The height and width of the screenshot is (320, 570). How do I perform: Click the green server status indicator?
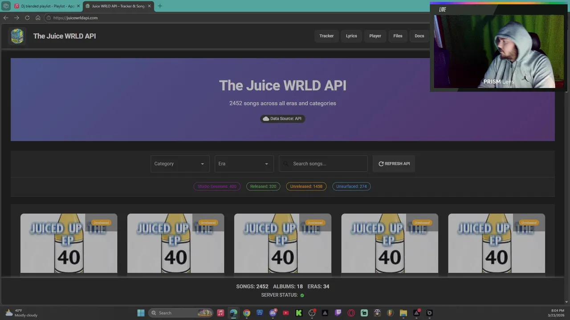point(302,295)
